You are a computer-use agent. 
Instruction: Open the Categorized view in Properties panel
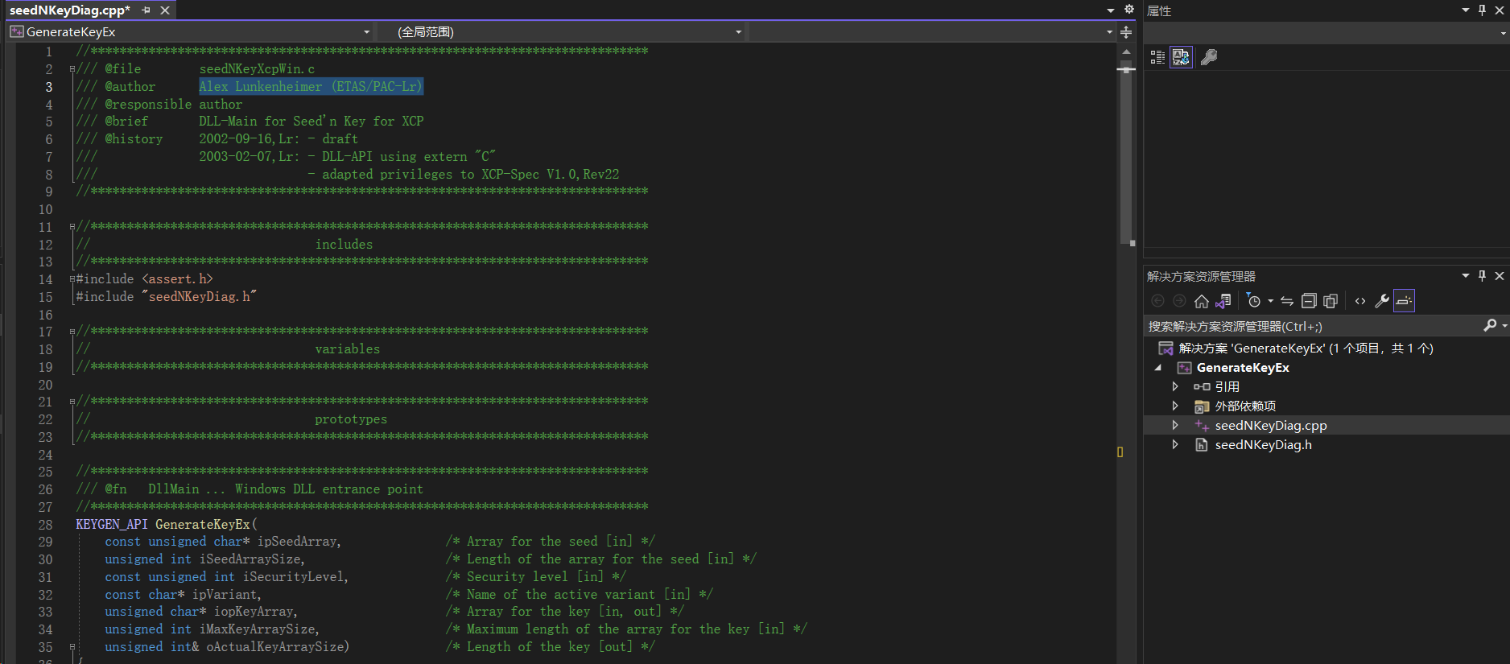tap(1157, 57)
